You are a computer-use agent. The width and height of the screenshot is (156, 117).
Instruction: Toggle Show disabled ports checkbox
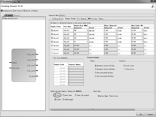(x=3, y=18)
